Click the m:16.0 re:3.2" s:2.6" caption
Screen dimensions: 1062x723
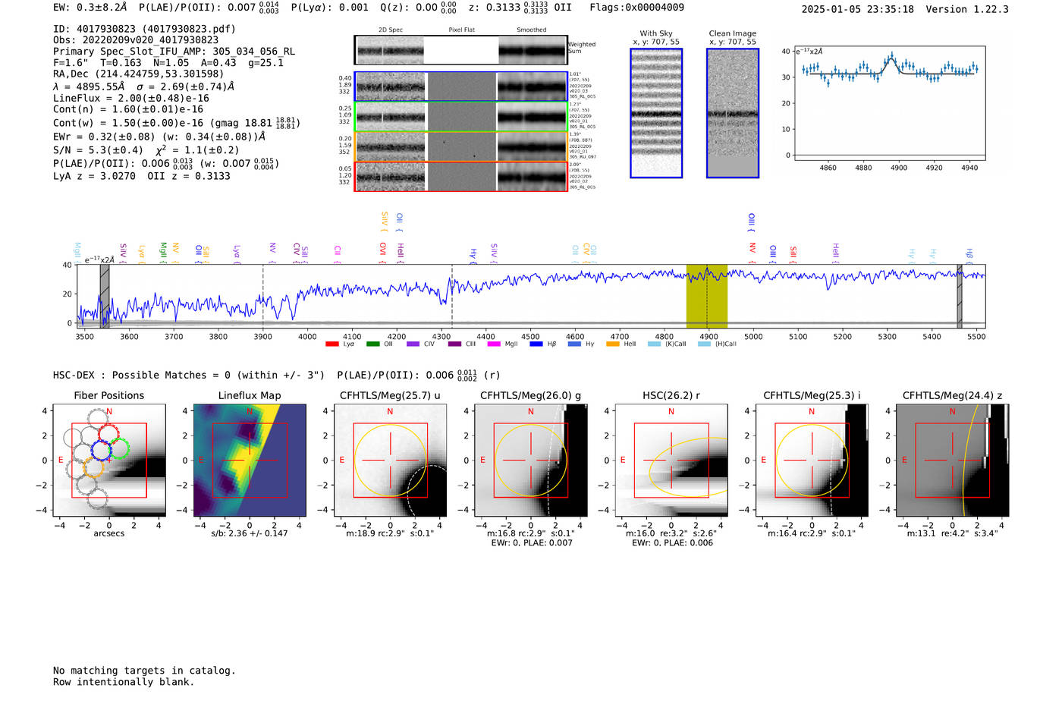(671, 533)
